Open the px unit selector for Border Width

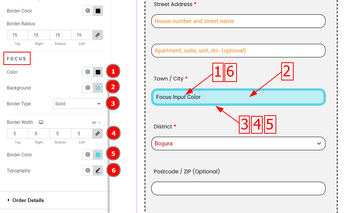97,122
